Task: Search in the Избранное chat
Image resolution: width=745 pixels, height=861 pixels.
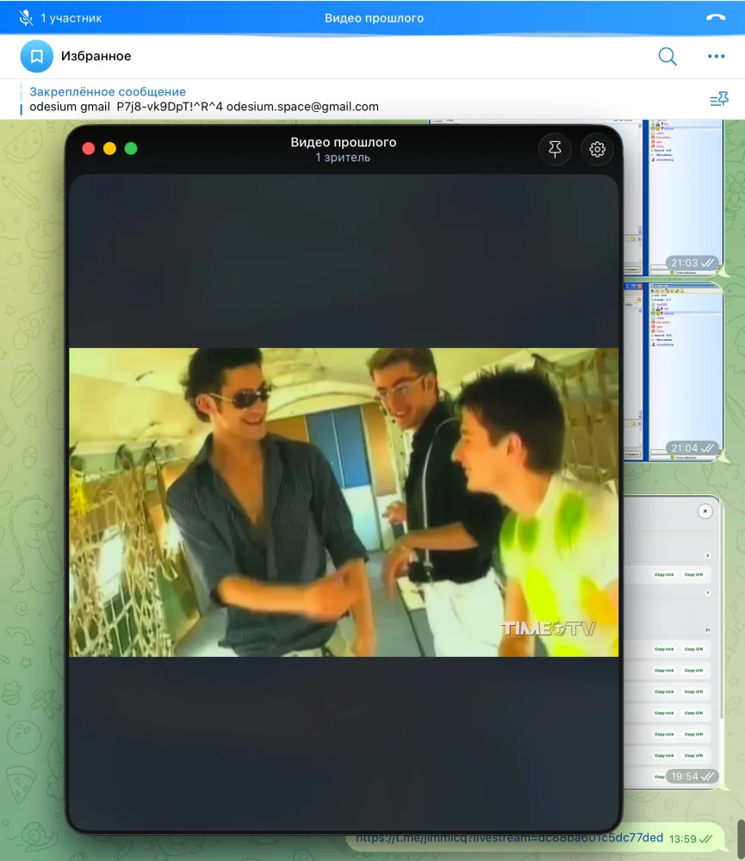Action: pos(667,56)
